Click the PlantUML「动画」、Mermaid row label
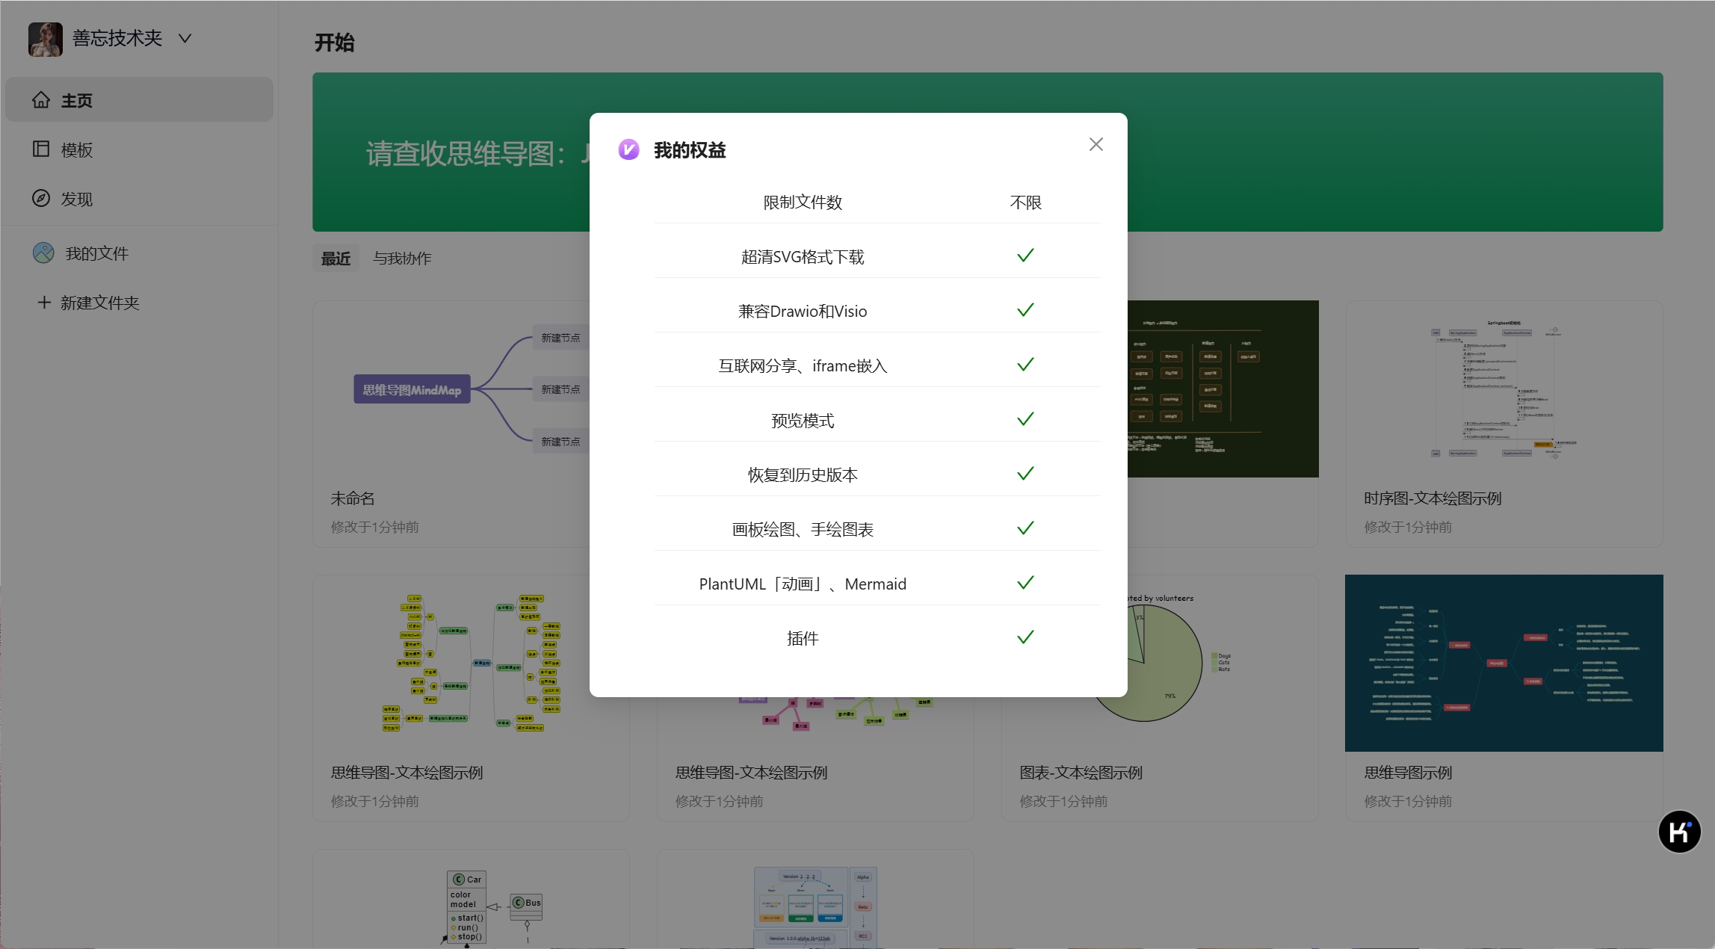Screen dimensions: 1715x949 (x=803, y=584)
